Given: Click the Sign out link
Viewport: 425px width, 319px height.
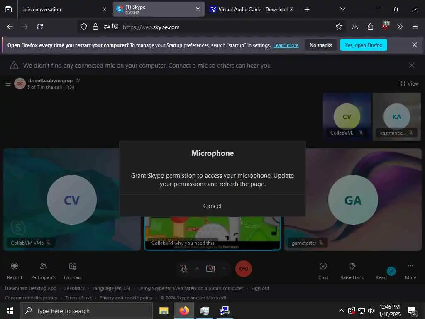Looking at the screenshot, I should click(x=260, y=288).
